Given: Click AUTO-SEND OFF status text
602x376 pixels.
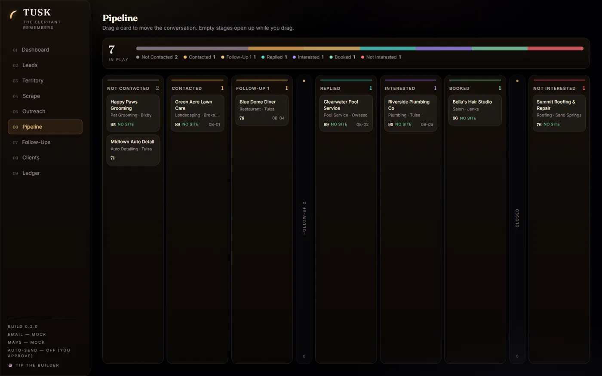Looking at the screenshot, I should tap(39, 353).
